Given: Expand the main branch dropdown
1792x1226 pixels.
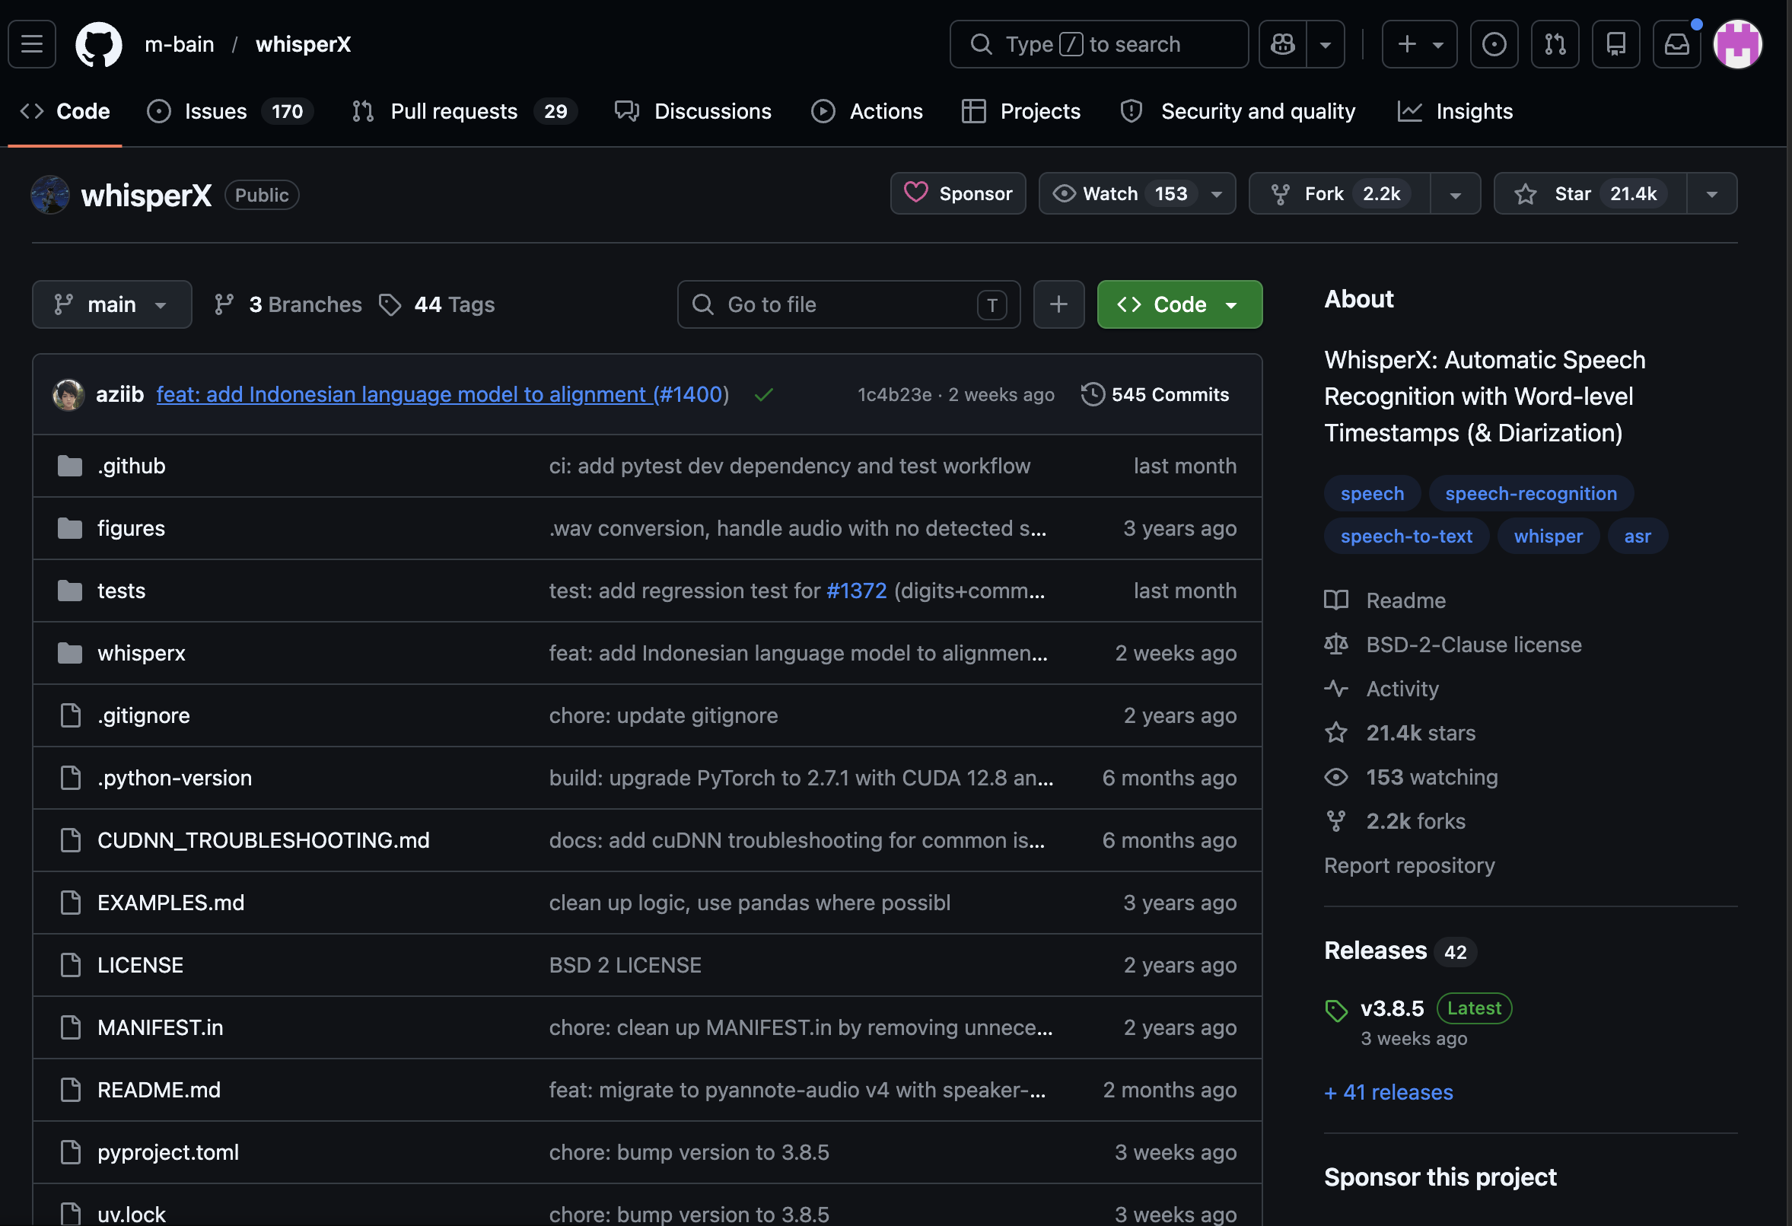Looking at the screenshot, I should [x=112, y=304].
